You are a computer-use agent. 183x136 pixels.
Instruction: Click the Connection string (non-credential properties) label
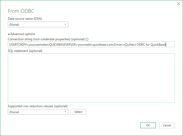(46, 39)
